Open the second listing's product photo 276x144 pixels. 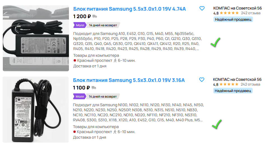tap(36, 110)
